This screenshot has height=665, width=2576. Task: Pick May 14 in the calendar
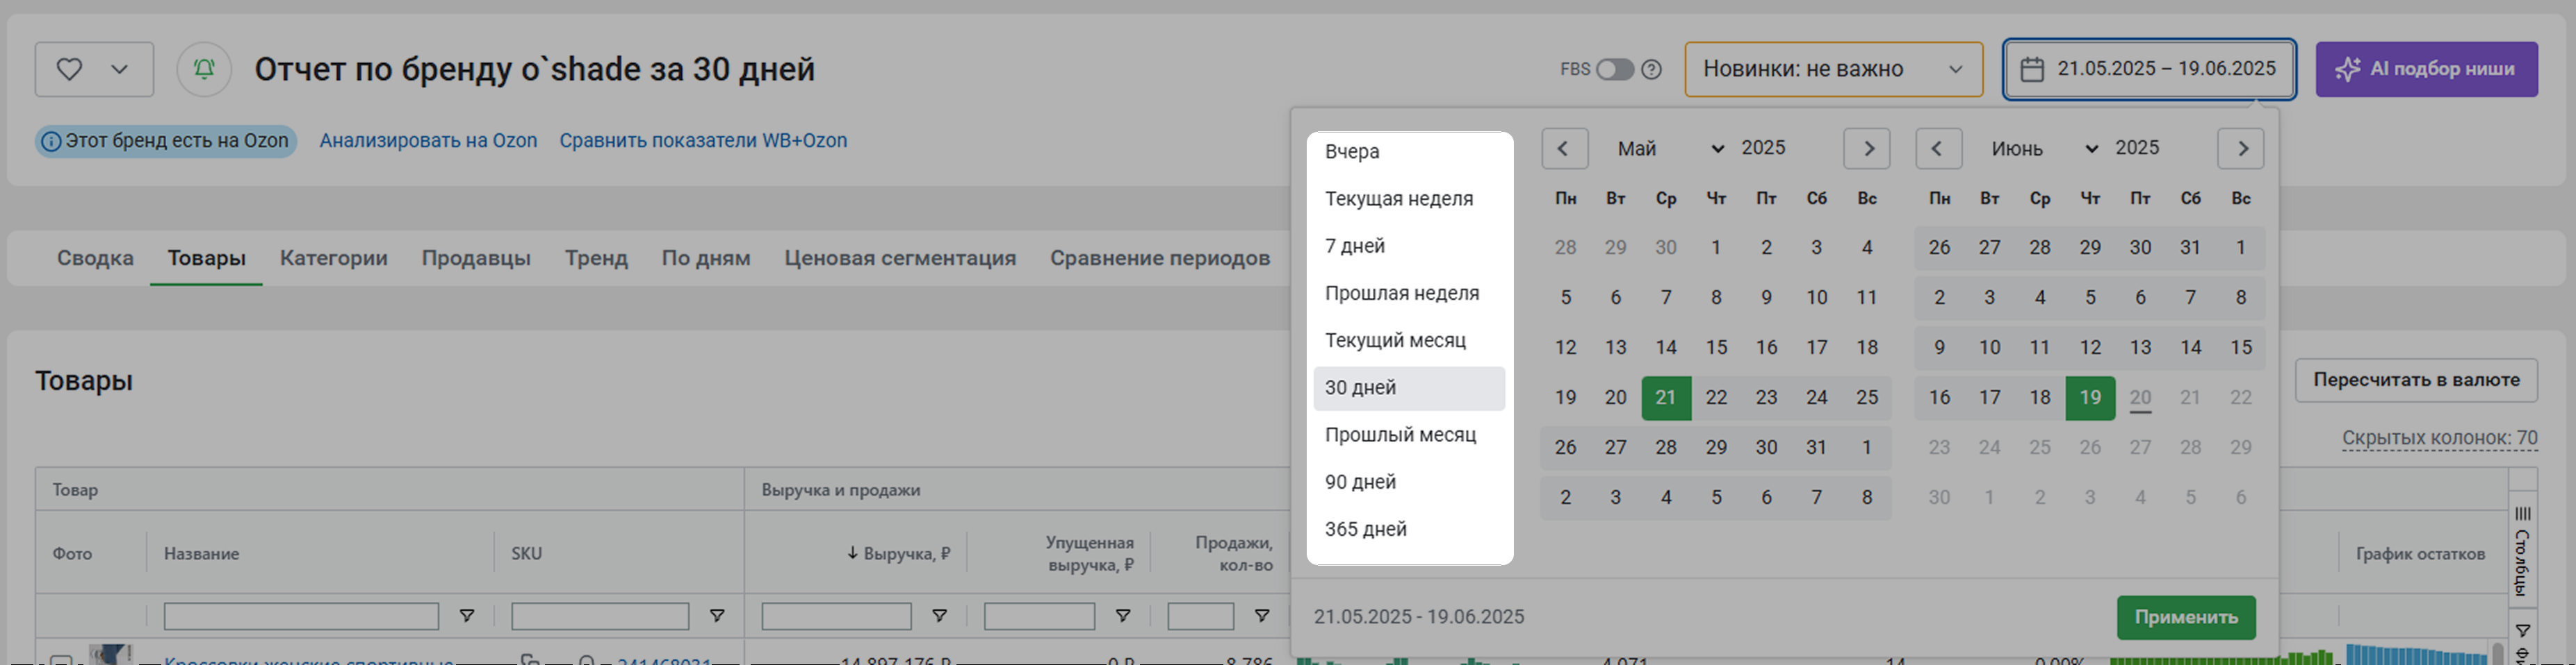[1666, 348]
